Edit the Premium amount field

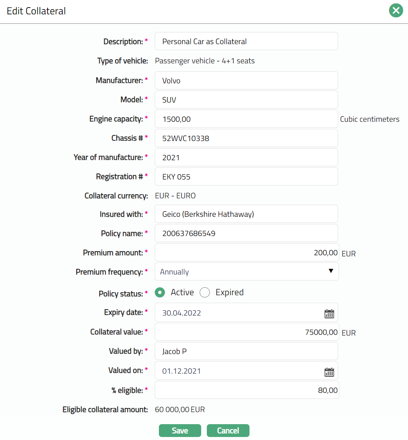coord(246,253)
